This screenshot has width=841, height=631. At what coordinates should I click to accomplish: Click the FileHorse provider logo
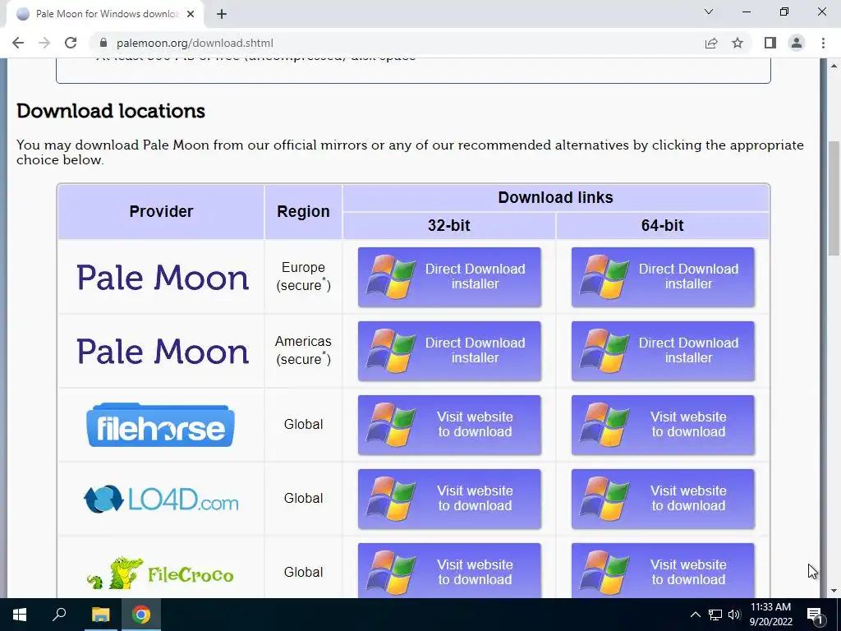pos(160,425)
